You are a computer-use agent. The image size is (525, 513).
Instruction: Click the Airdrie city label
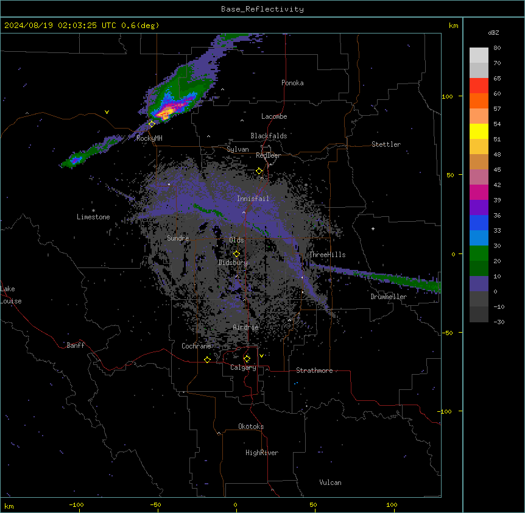click(x=246, y=327)
